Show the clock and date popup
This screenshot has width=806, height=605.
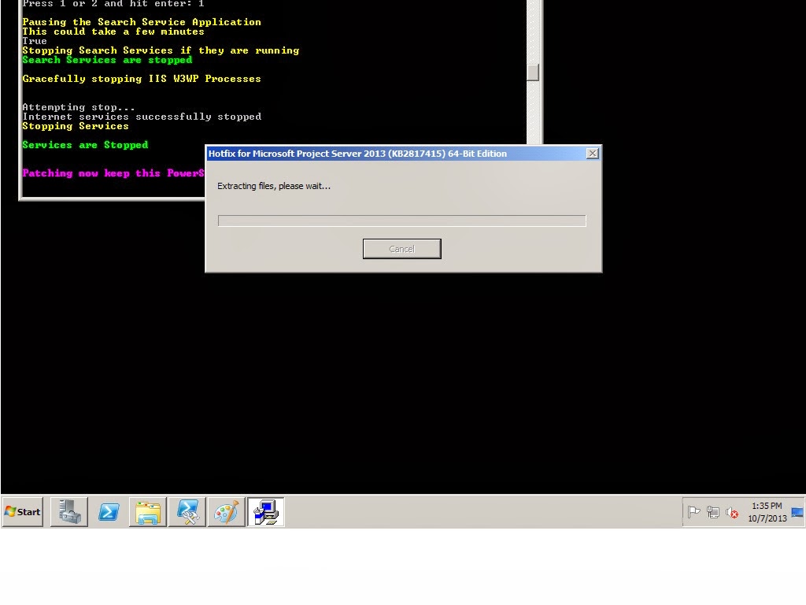coord(767,512)
